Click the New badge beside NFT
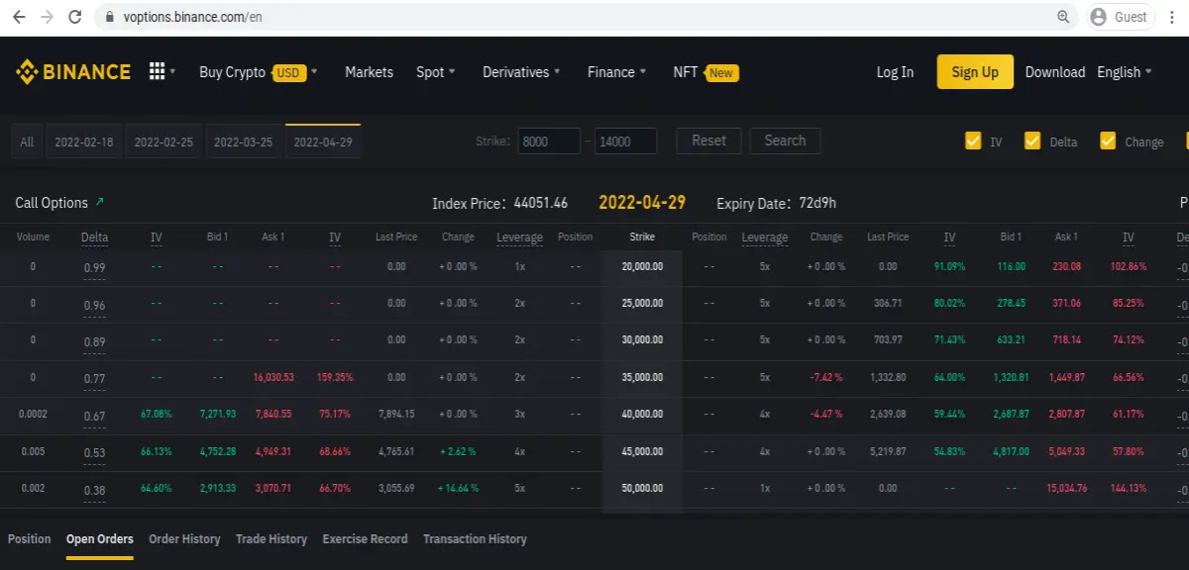Screen dimensions: 1189x570 721,72
